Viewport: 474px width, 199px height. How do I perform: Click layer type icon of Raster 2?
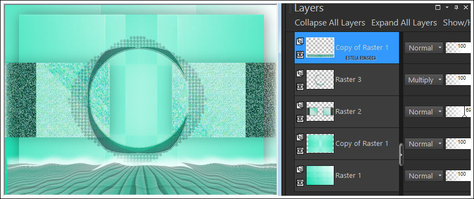tap(300, 105)
